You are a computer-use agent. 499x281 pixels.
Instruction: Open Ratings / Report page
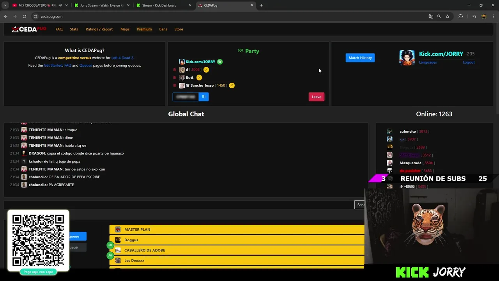pos(99,29)
